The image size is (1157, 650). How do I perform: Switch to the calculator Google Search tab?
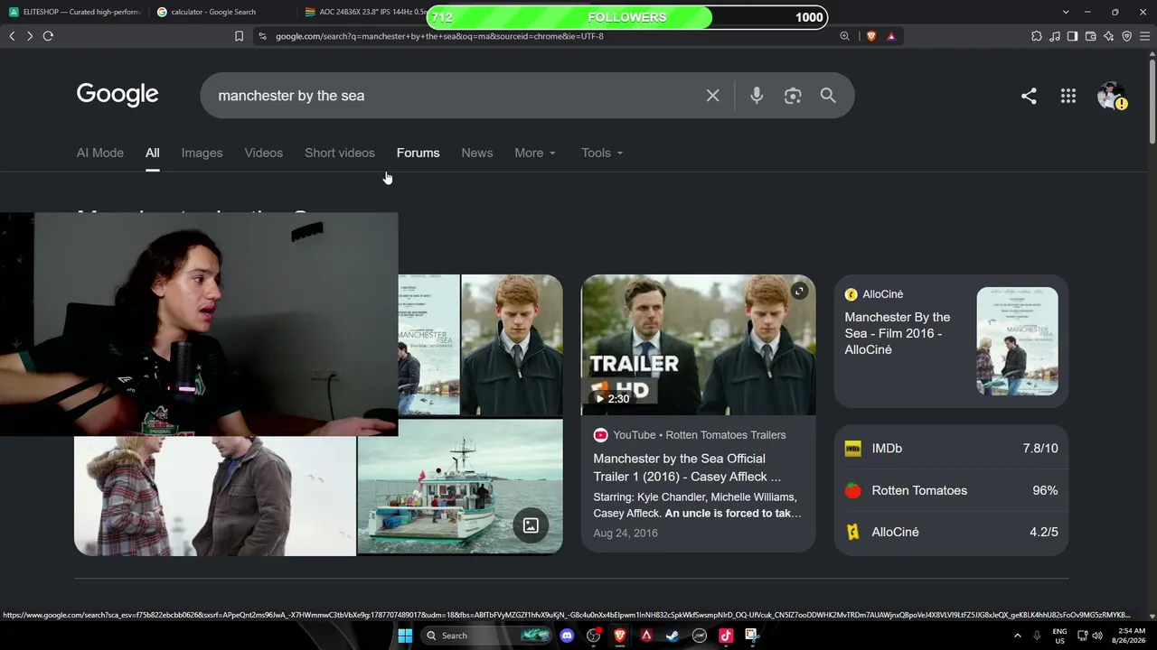[x=222, y=12]
